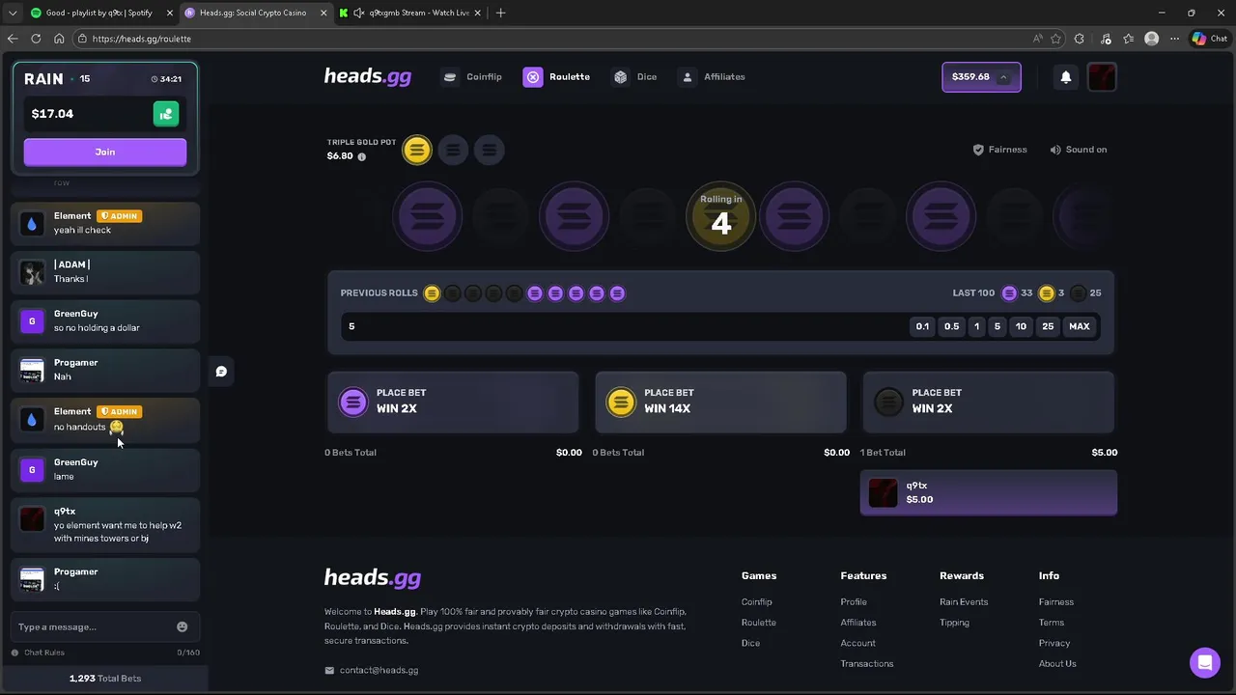Viewport: 1236px width, 695px height.
Task: Open a new browser tab
Action: pyautogui.click(x=500, y=13)
